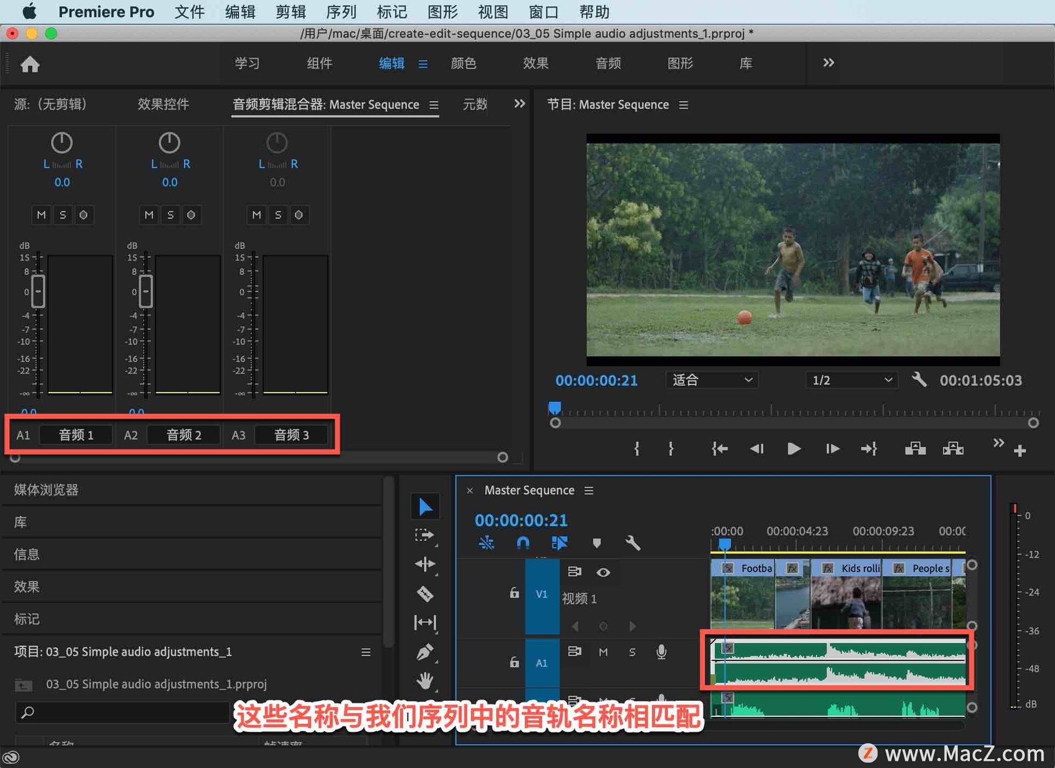Click the Track Select Forward tool

coord(425,535)
